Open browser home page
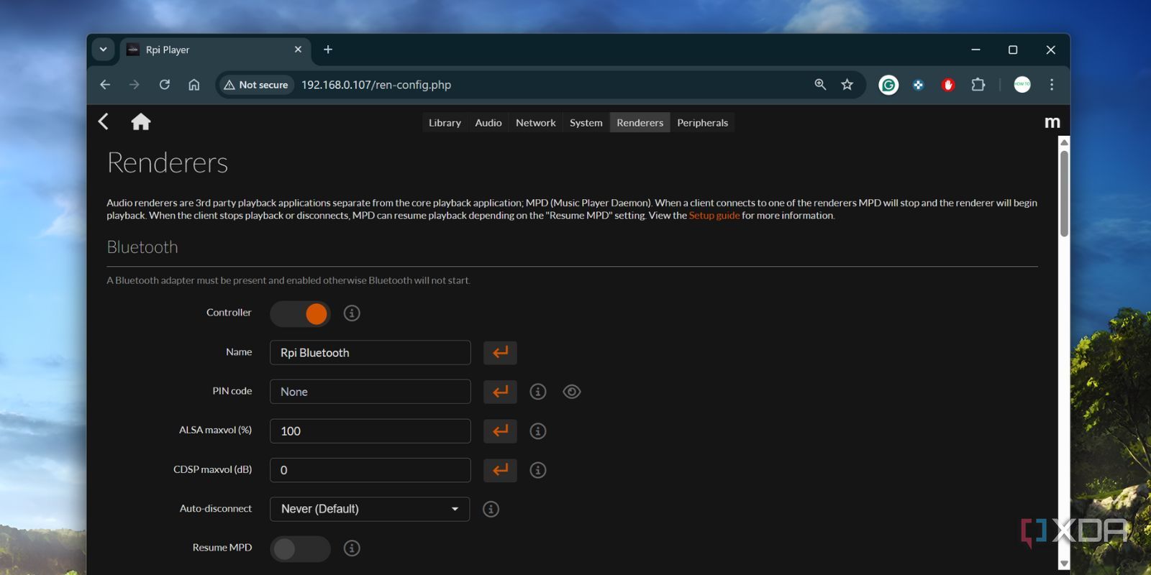Viewport: 1151px width, 575px height. (194, 85)
